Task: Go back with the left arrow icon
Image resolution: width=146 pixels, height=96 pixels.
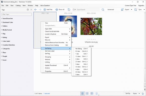Action: coord(36,10)
